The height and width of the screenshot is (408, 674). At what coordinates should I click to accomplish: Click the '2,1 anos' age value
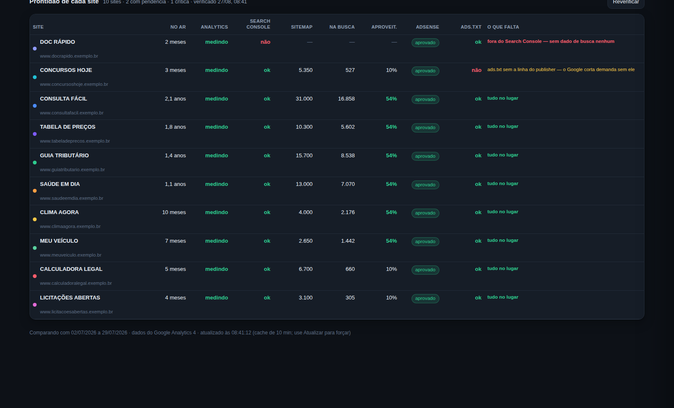(x=175, y=99)
